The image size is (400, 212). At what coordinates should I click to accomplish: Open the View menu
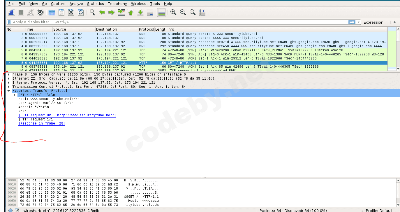click(x=34, y=4)
